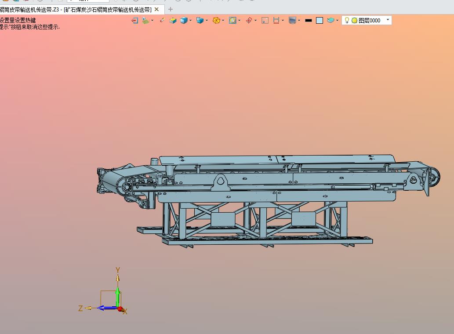454x334 pixels.
Task: Close the current conveyor document tab
Action: tap(157, 9)
